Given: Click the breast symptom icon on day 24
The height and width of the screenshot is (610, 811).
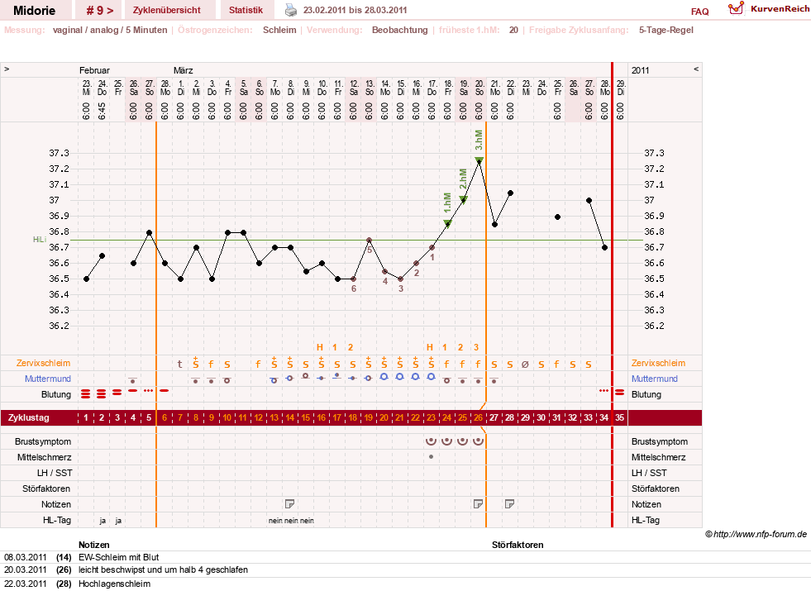Looking at the screenshot, I should click(447, 441).
